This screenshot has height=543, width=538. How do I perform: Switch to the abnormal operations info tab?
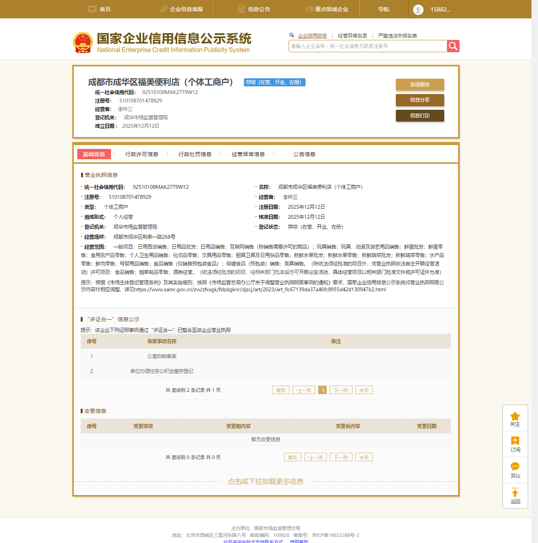click(x=248, y=154)
